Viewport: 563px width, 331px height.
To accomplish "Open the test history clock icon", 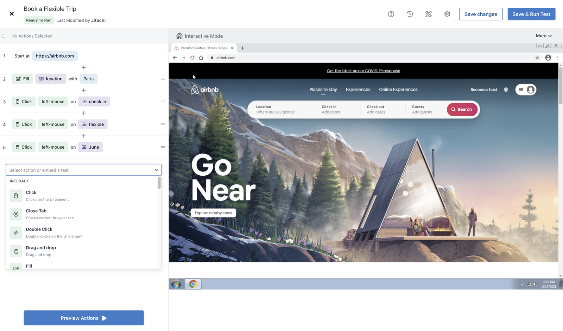I will point(410,14).
